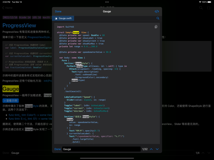Click the LabeledContent("Speed") code line
The height and width of the screenshot is (160, 214).
(x=79, y=97)
